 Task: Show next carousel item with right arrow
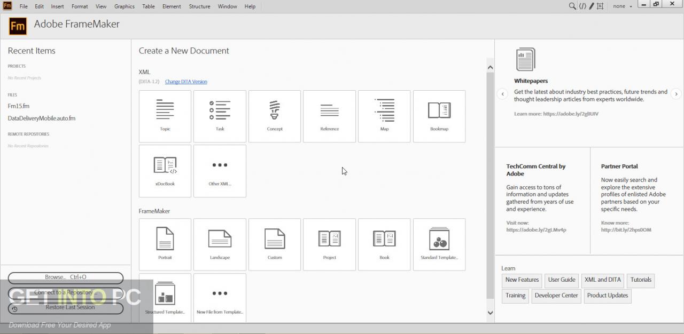pyautogui.click(x=676, y=94)
